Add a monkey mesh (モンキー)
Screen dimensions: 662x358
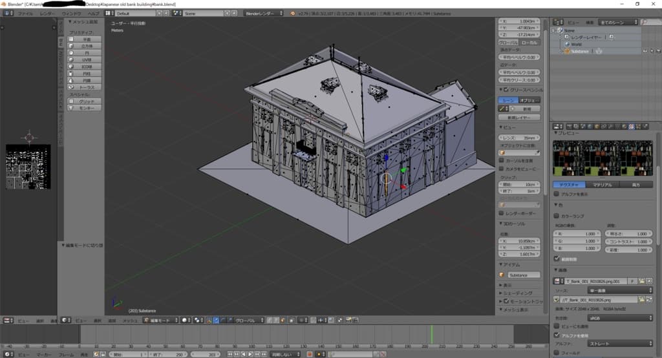tap(86, 108)
